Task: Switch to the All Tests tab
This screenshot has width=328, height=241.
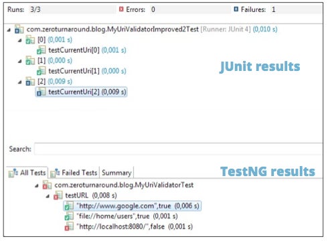Action: tap(27, 173)
